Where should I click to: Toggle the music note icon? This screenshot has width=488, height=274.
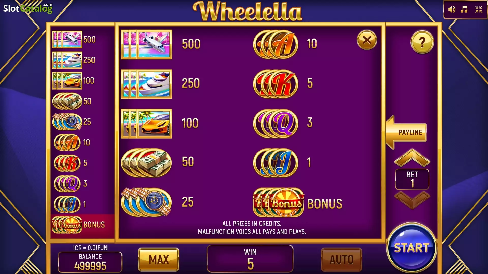pyautogui.click(x=464, y=10)
